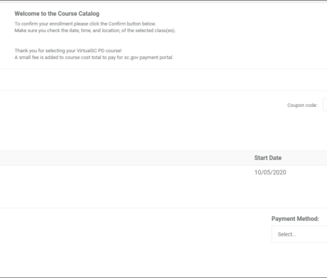Image resolution: width=327 pixels, height=278 pixels.
Task: Click the Welcome to the Course Catalog heading
Action: (57, 14)
